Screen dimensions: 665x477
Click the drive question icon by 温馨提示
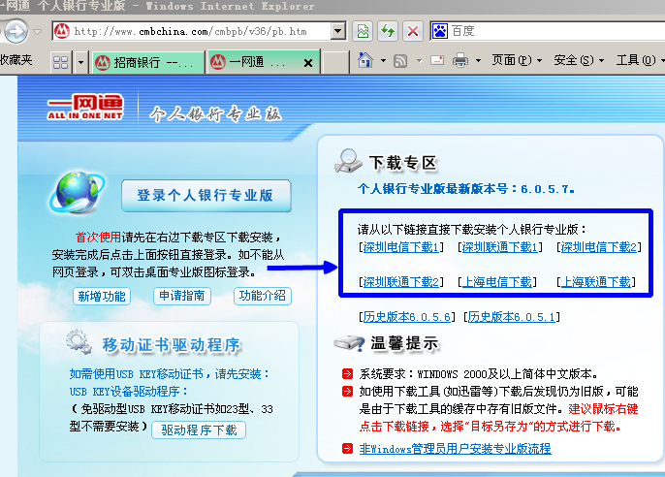click(x=349, y=342)
